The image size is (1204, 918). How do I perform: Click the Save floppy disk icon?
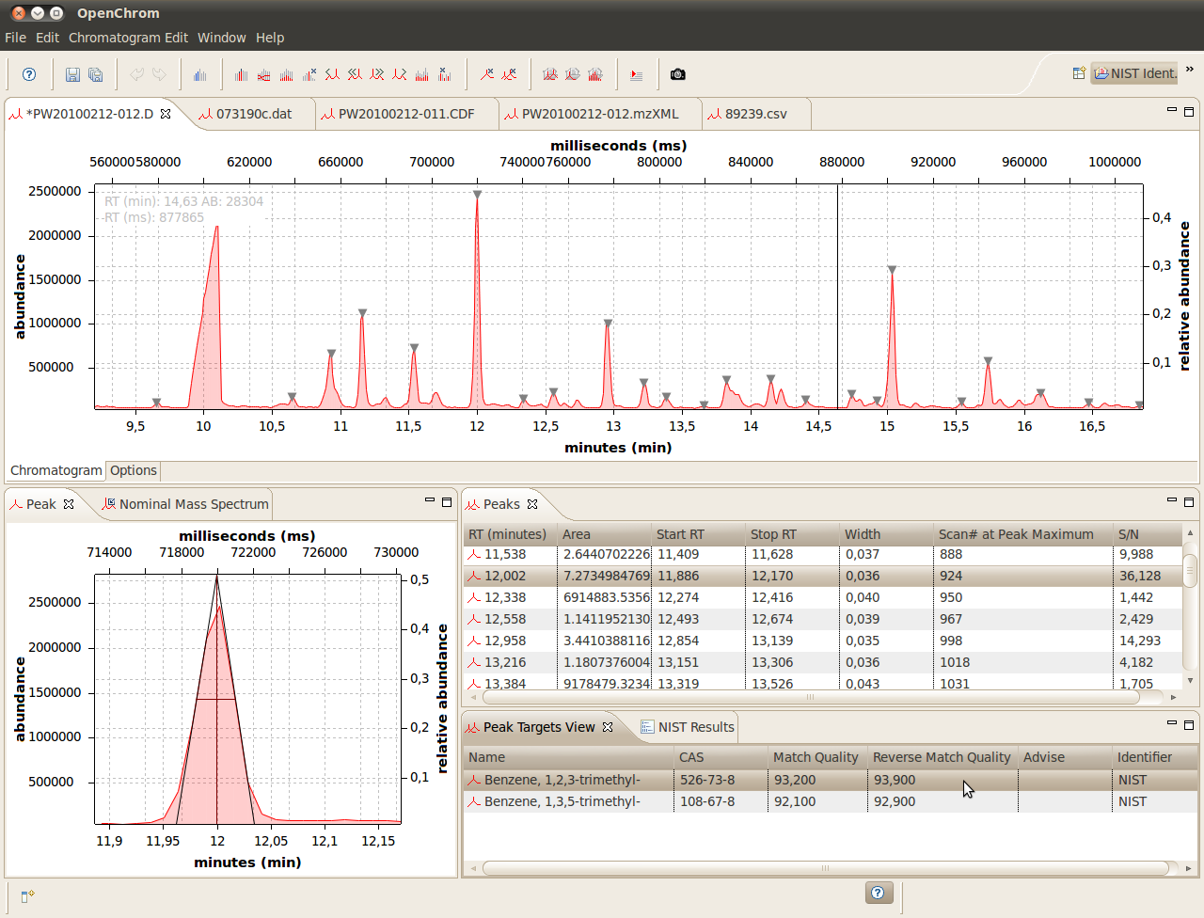pyautogui.click(x=72, y=74)
